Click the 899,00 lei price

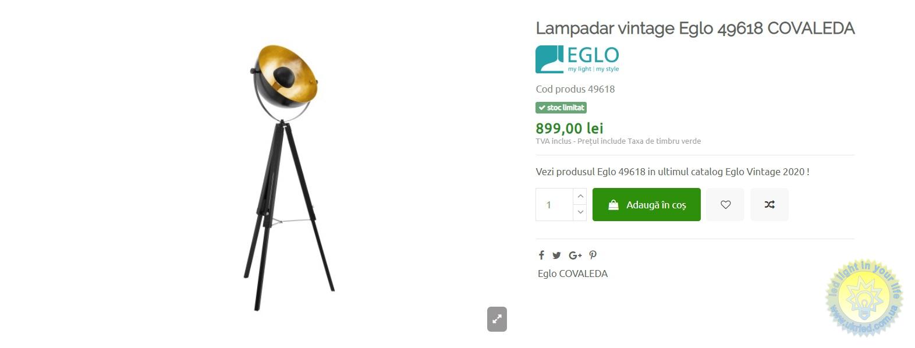point(569,128)
